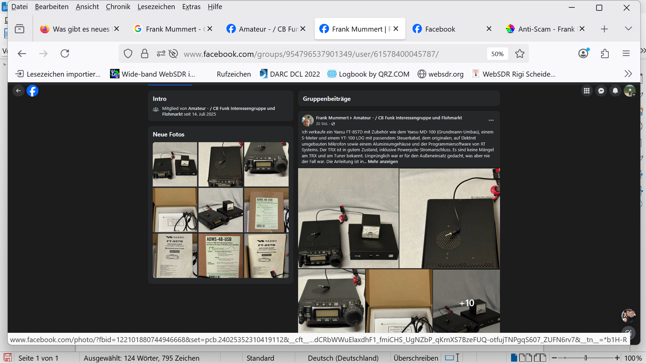Open post options three-dot menu
Screen dimensions: 646x363
[491, 120]
